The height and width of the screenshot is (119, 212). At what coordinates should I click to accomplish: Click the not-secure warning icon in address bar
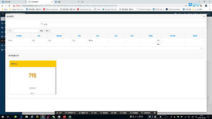(14, 6)
